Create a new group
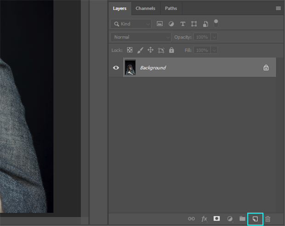The height and width of the screenshot is (226, 285). 242,219
